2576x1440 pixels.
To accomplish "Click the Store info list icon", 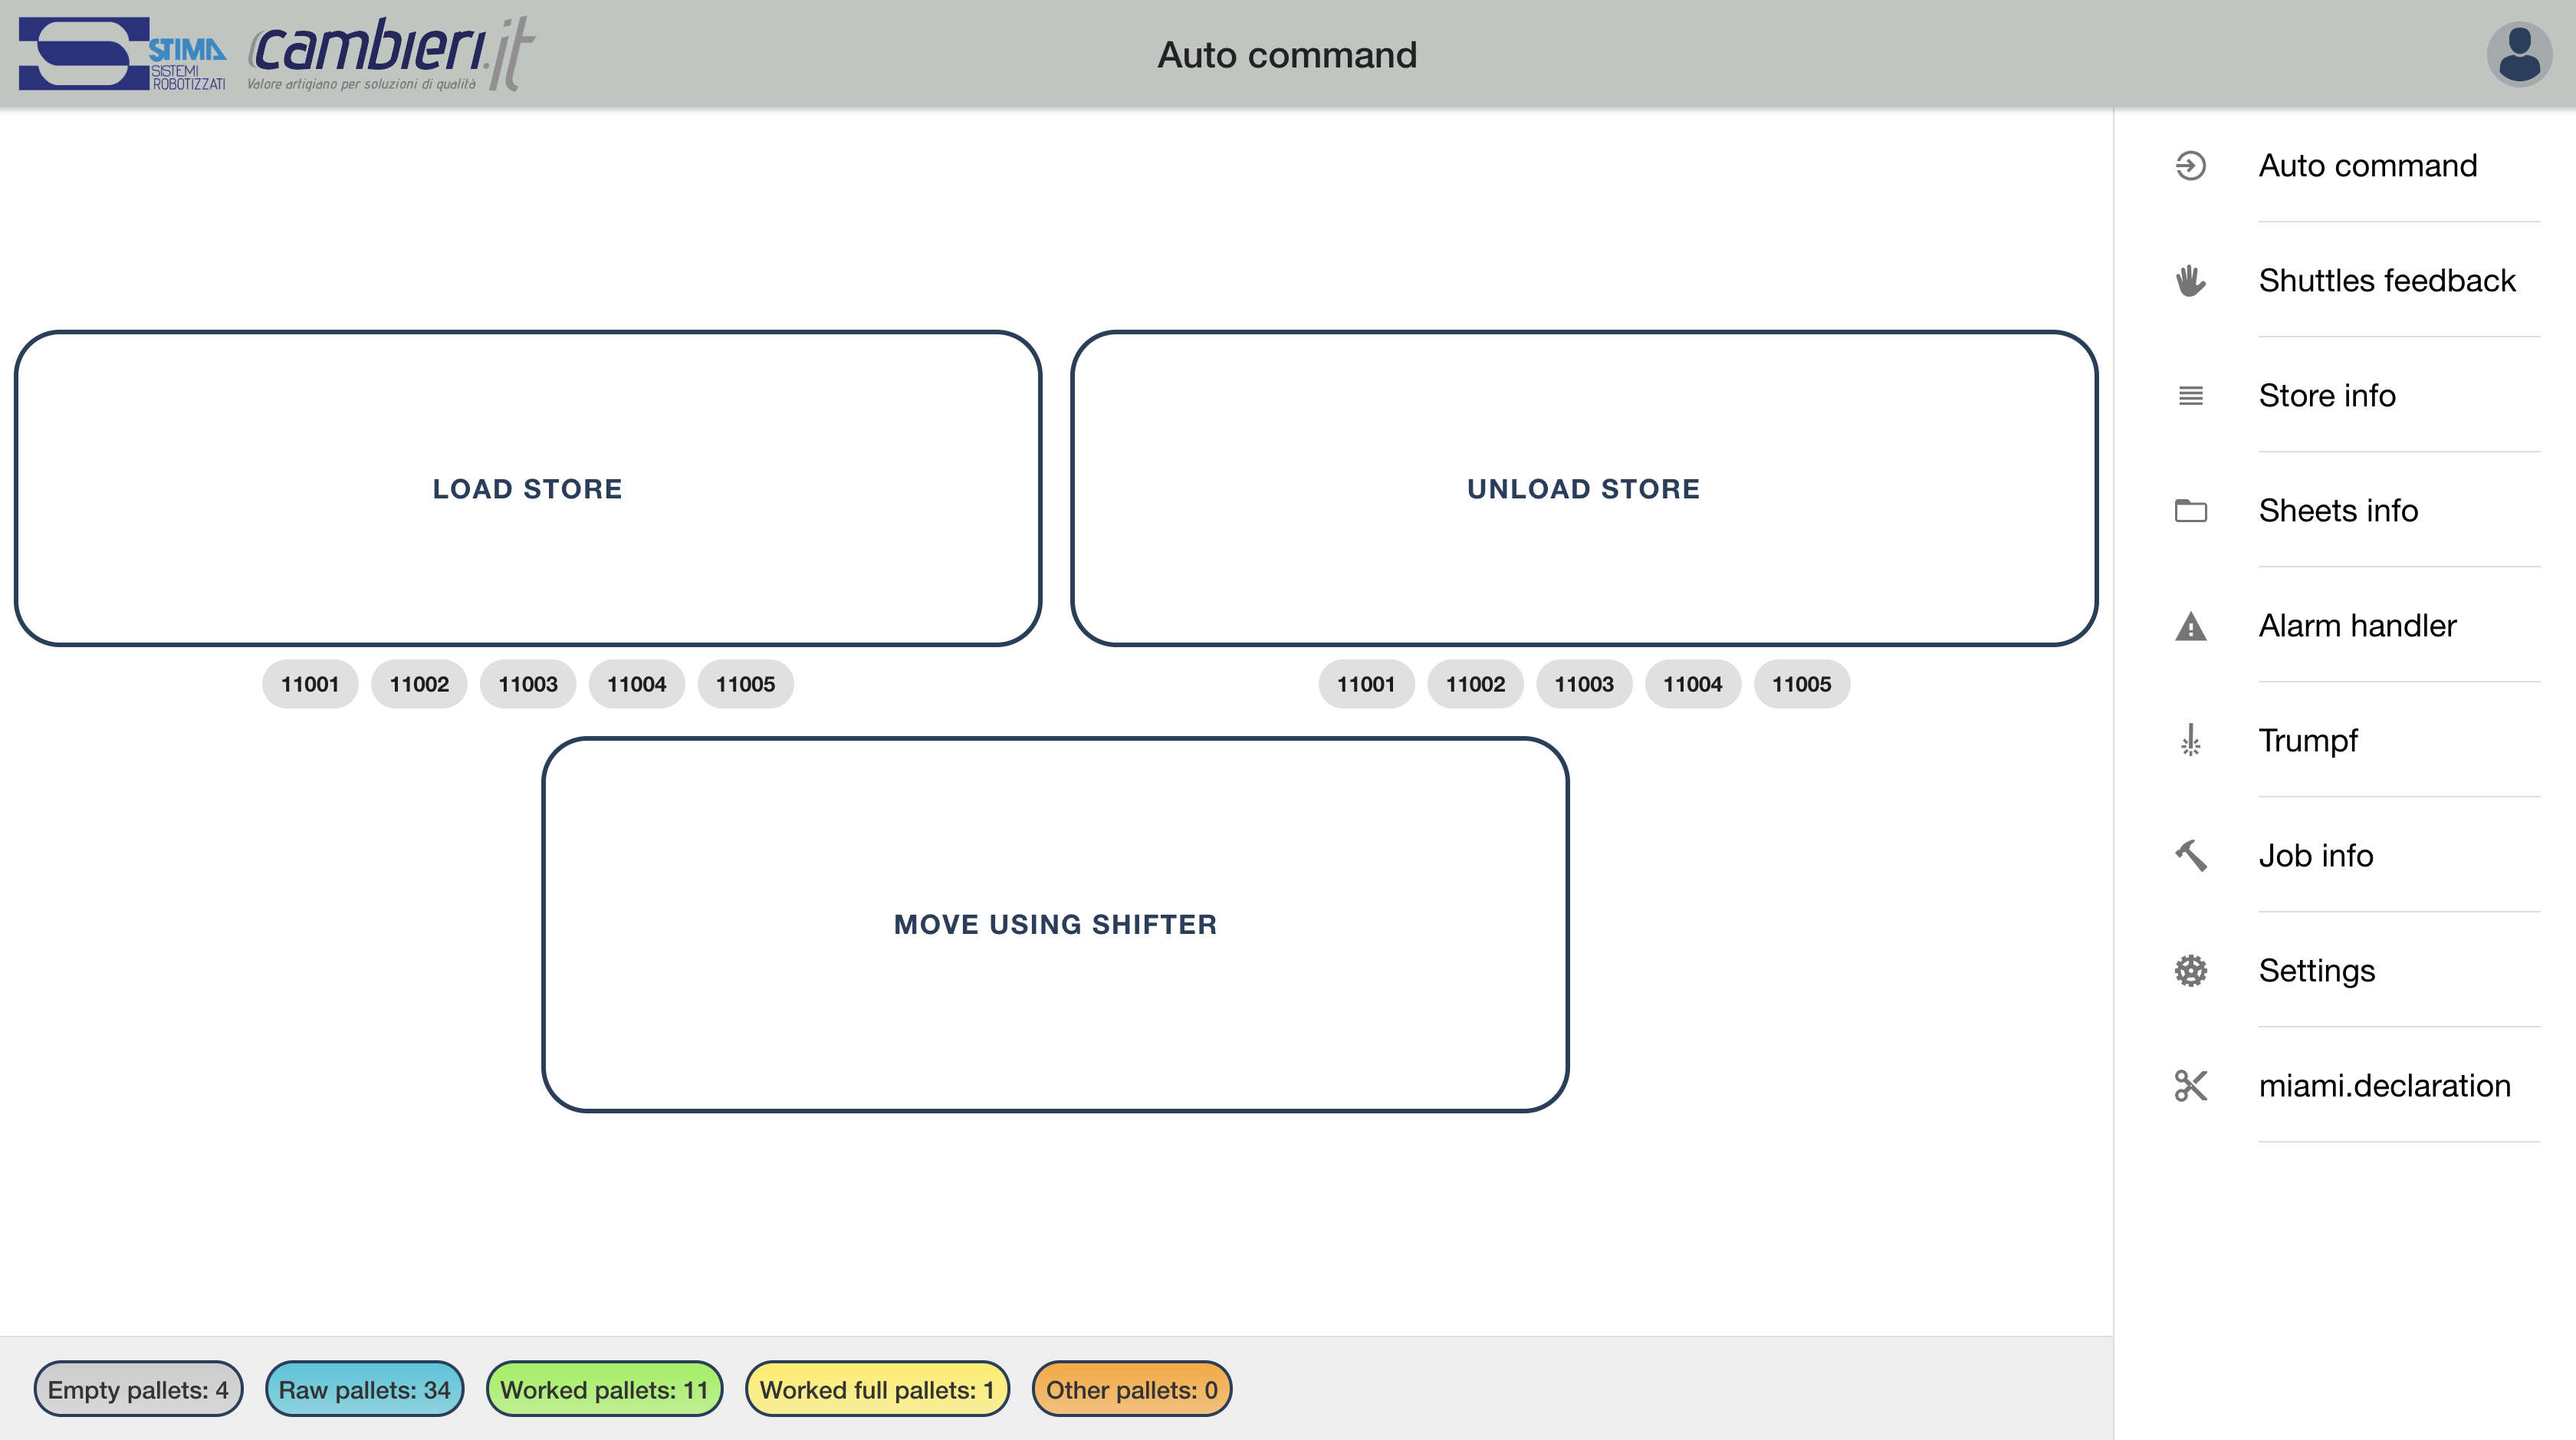I will click(2190, 395).
